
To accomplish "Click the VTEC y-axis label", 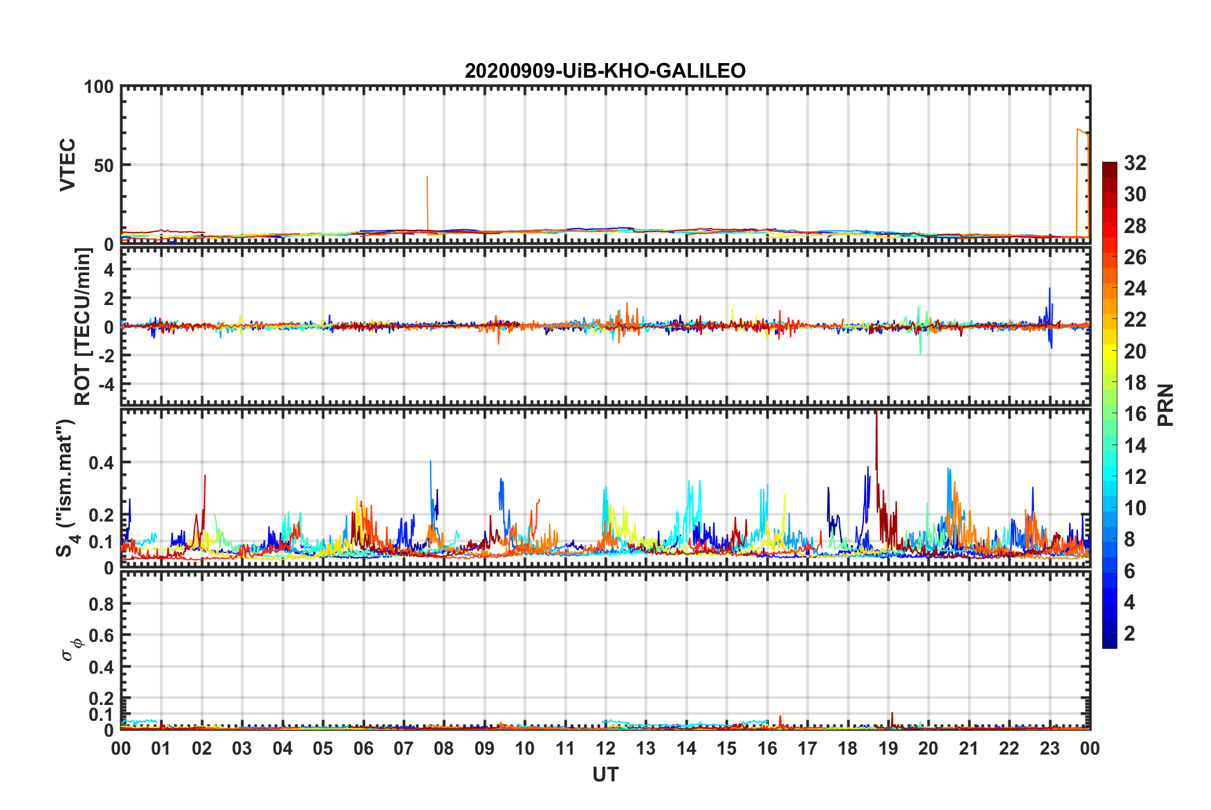I will (x=67, y=164).
